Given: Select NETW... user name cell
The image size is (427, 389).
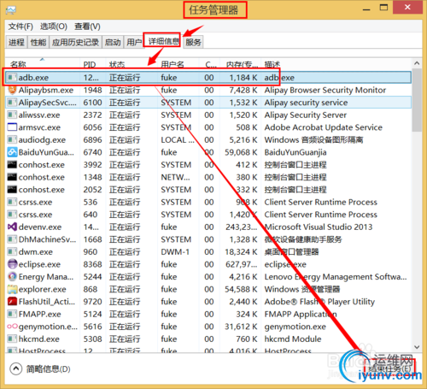Looking at the screenshot, I should (175, 177).
